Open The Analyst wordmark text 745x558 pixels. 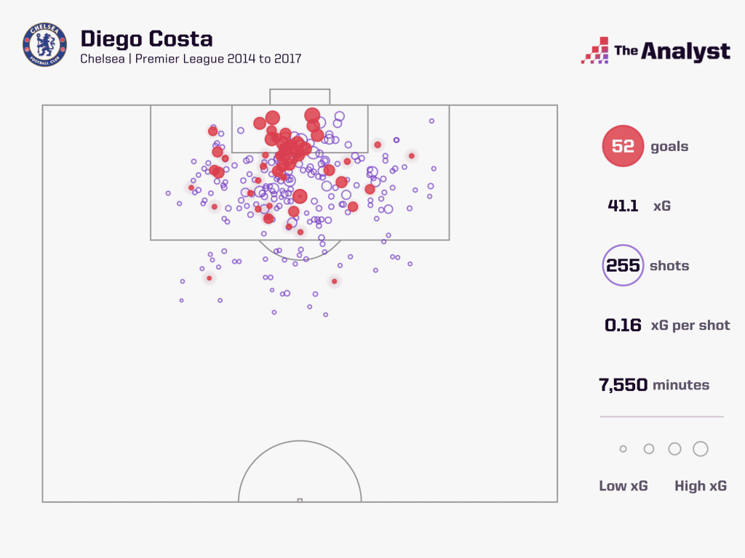pyautogui.click(x=672, y=51)
